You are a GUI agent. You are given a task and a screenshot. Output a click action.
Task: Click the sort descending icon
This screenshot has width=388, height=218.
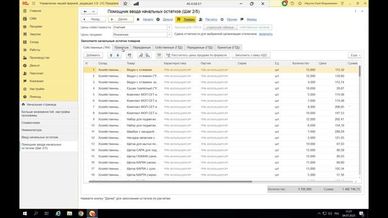(148, 55)
